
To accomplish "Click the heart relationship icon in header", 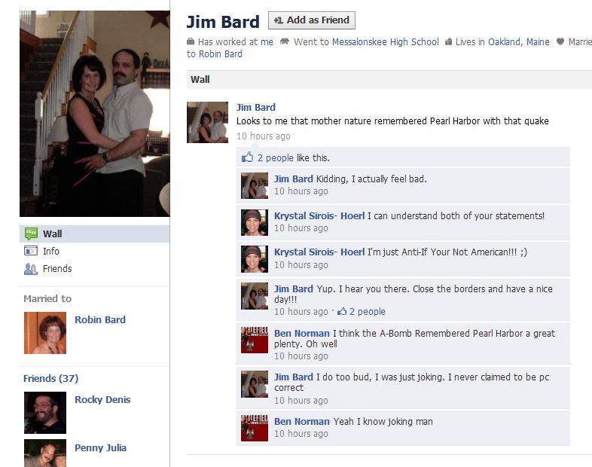I will 560,41.
